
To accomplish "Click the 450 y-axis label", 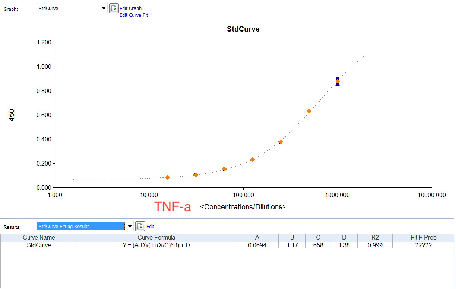I will pos(12,115).
